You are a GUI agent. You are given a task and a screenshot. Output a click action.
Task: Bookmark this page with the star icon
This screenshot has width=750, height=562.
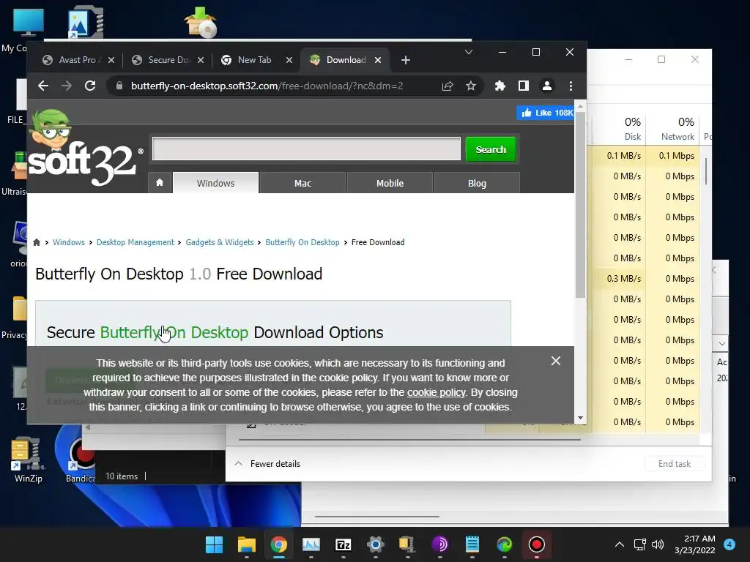(x=471, y=86)
